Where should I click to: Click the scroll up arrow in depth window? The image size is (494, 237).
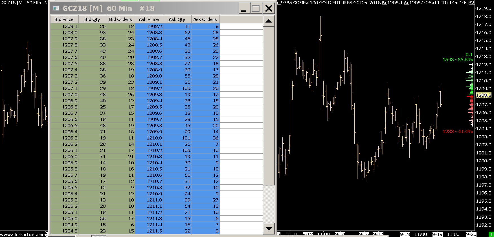(269, 21)
